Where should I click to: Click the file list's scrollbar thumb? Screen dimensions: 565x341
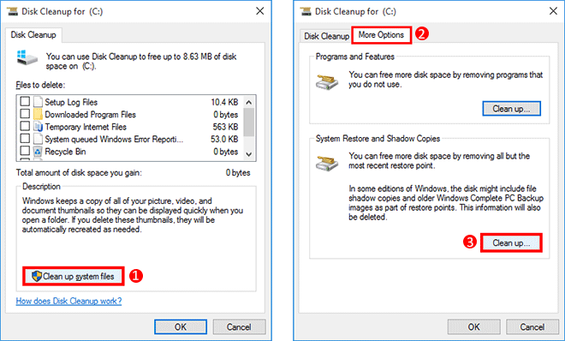[248, 123]
